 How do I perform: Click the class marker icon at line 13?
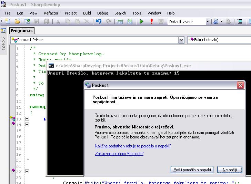click(12, 118)
